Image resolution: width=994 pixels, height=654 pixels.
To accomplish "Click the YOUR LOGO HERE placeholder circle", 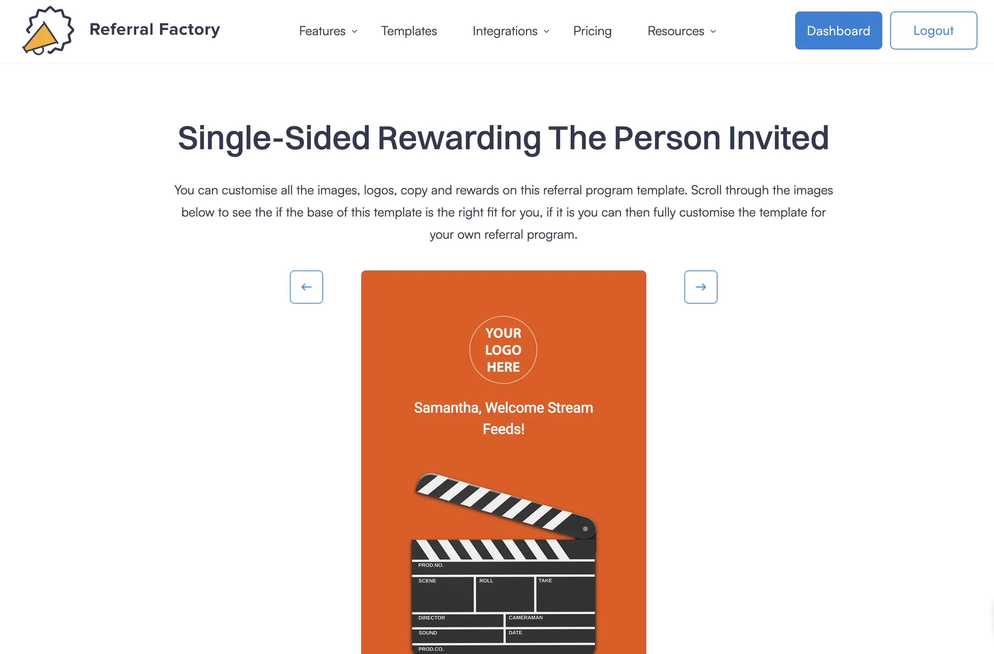I will click(503, 350).
